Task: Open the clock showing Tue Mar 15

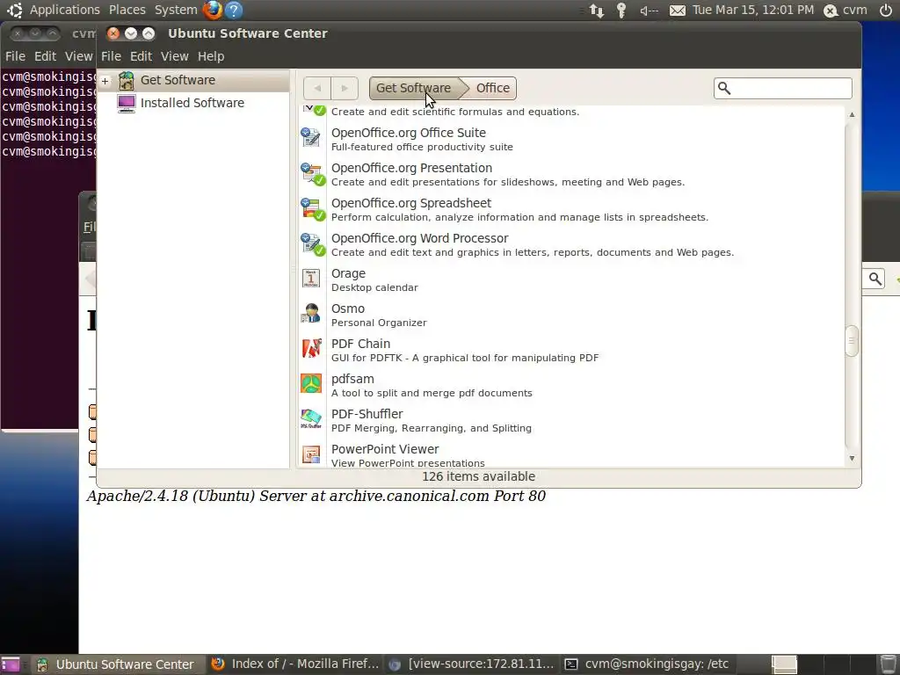Action: [x=753, y=10]
